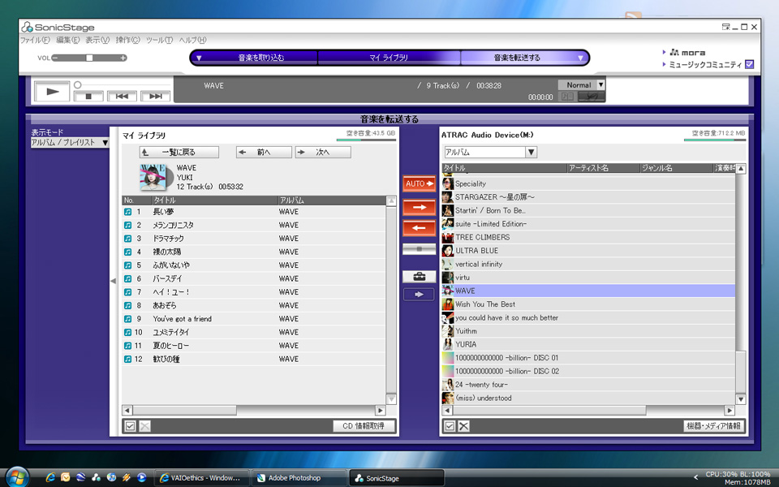Toggle the repeat button below Normal

pos(592,97)
